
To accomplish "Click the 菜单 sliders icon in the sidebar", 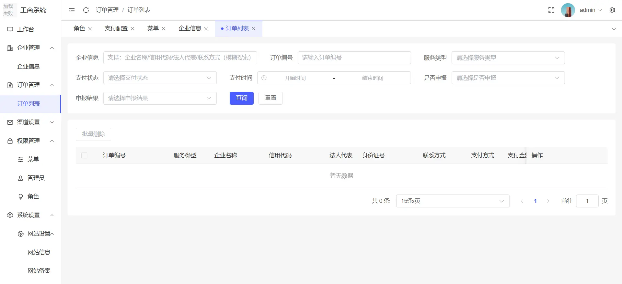I will point(20,160).
